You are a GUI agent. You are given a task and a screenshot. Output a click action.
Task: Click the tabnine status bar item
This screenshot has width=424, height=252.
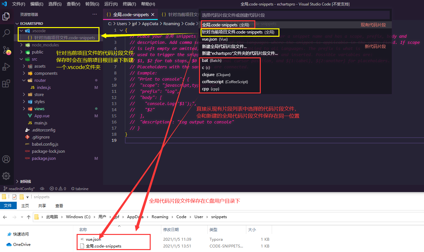[80, 189]
